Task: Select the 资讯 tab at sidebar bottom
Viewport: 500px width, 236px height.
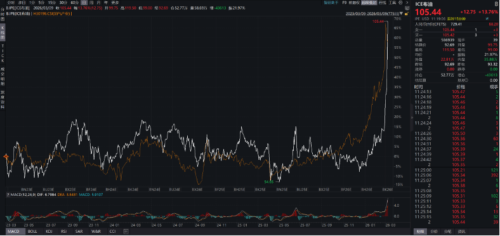Action: coord(462,231)
